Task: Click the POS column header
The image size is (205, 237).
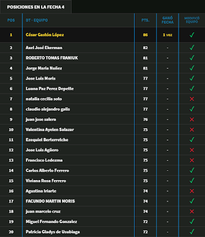Action: 11,20
